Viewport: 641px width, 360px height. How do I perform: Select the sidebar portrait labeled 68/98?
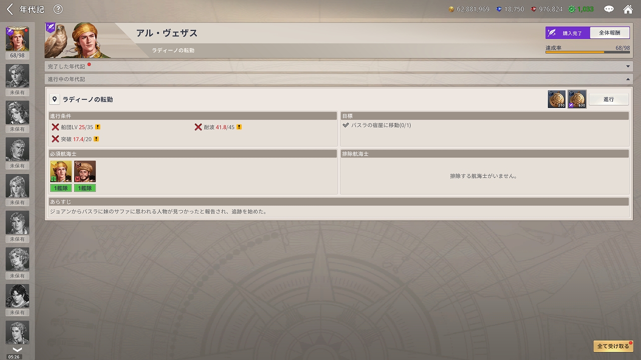pyautogui.click(x=18, y=39)
